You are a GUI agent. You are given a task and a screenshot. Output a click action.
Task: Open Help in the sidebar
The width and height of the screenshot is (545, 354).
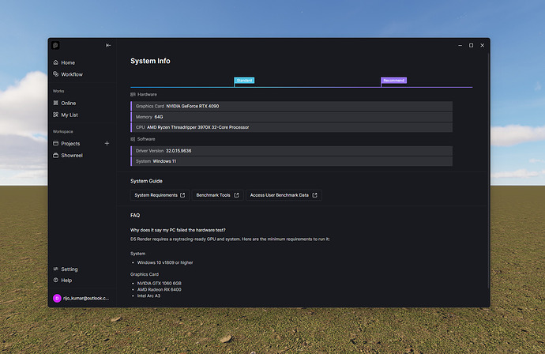click(x=66, y=281)
